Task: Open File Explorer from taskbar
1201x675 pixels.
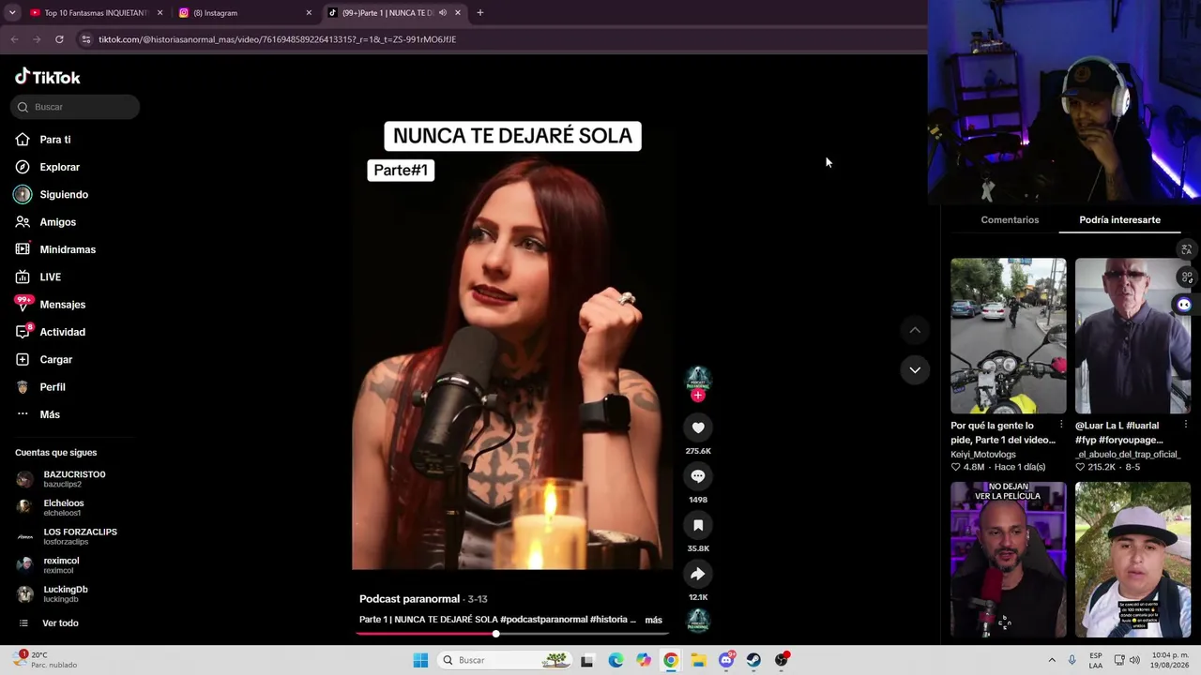Action: point(698,660)
